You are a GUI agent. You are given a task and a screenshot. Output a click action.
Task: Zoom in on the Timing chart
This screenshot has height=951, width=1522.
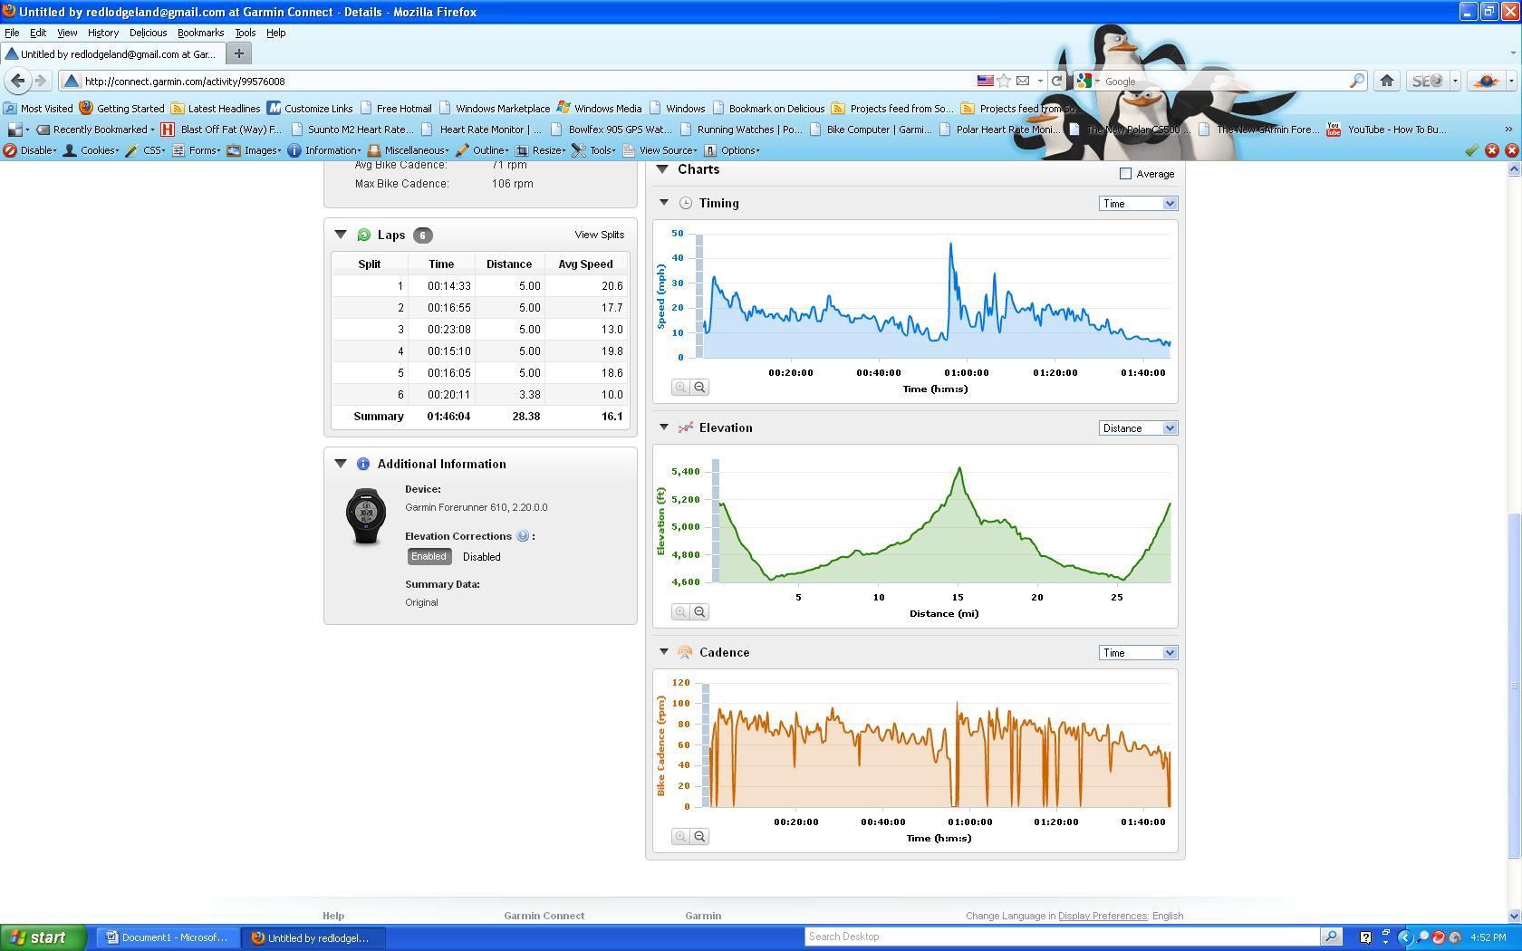680,388
